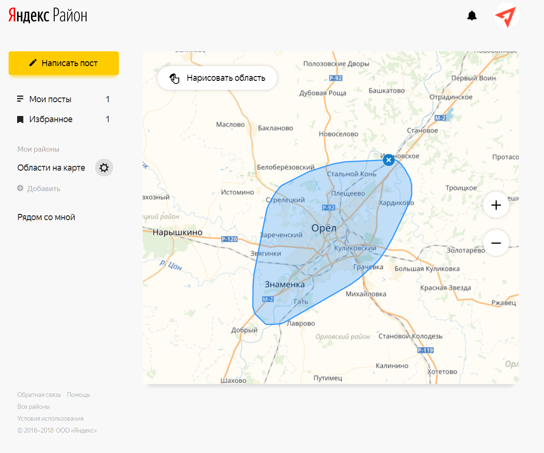Open Условия использования link
This screenshot has width=544, height=453.
(50, 418)
